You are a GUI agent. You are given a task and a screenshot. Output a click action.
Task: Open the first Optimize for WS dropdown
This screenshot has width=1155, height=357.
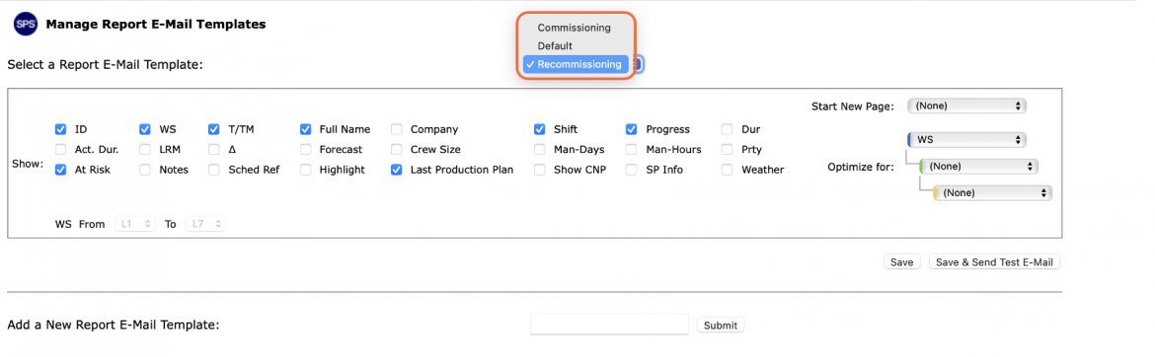coord(966,139)
